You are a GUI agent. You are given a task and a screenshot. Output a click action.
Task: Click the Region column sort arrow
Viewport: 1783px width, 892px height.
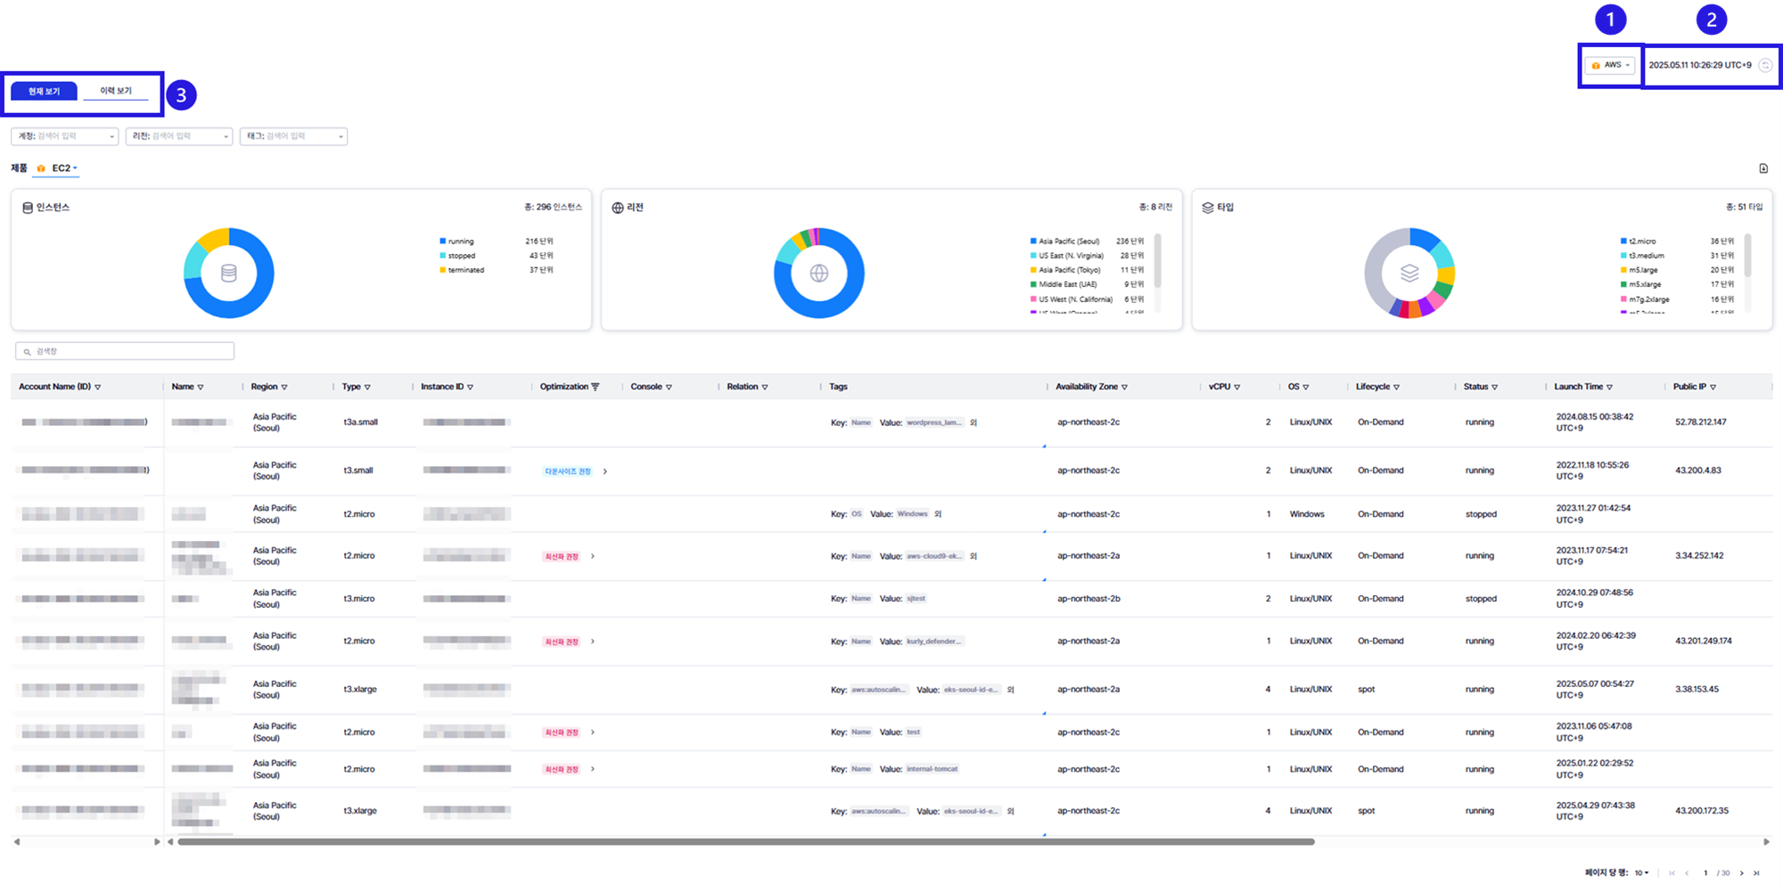click(x=284, y=388)
